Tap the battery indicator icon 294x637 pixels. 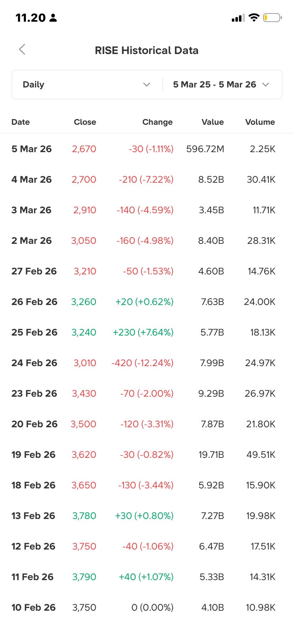point(272,18)
